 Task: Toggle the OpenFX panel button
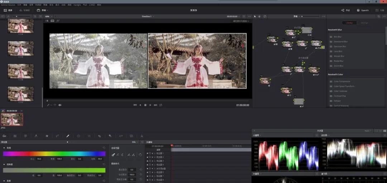tap(363, 10)
